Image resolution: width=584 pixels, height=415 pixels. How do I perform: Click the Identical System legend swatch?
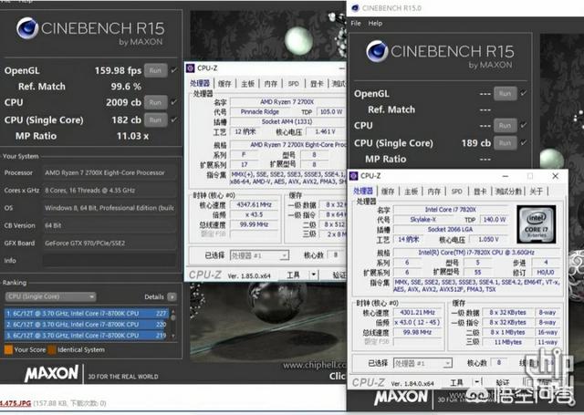click(52, 349)
